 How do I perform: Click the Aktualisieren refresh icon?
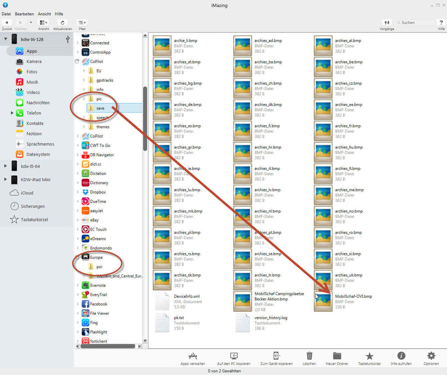pos(62,23)
